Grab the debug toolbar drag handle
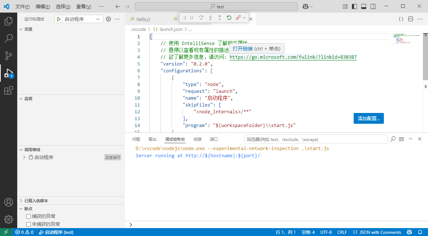428x236 pixels. (185, 18)
